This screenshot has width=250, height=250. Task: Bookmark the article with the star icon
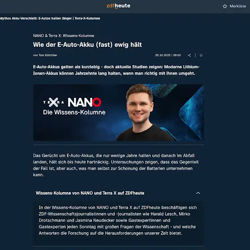pyautogui.click(x=201, y=55)
